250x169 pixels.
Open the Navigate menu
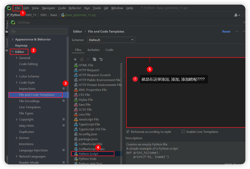tap(49, 8)
